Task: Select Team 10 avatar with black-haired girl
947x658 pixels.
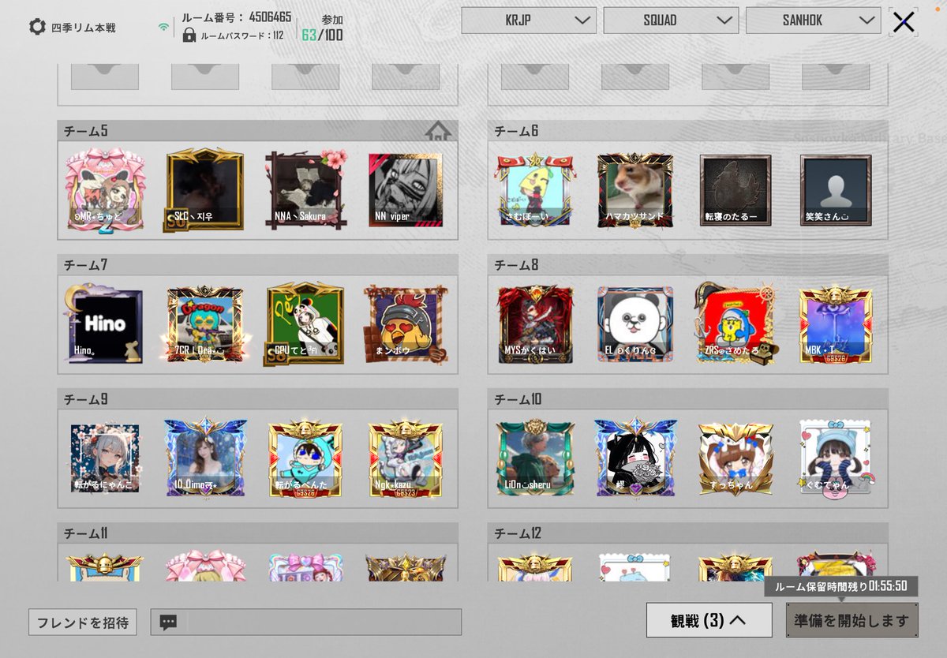Action: pos(635,458)
